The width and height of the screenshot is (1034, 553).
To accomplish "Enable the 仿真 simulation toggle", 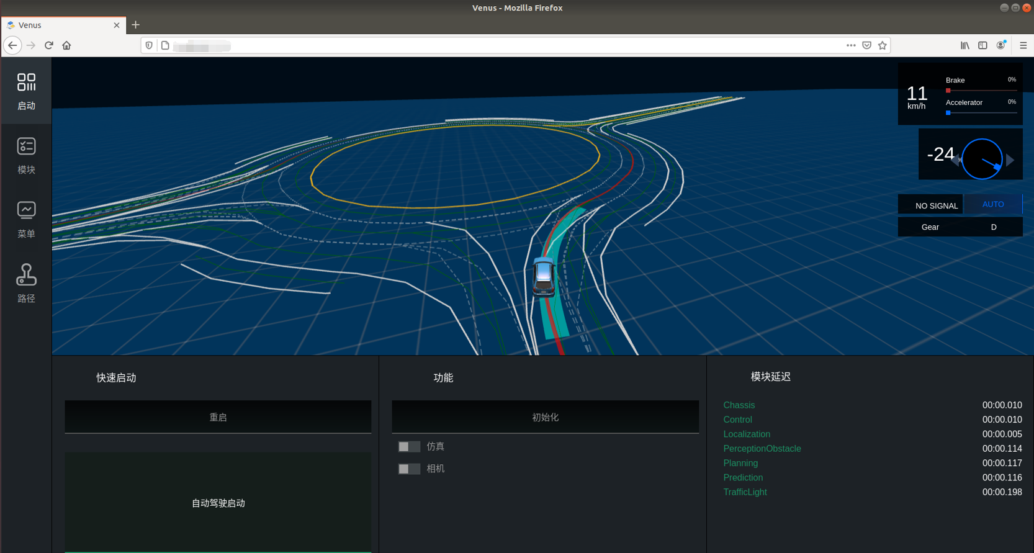I will pyautogui.click(x=408, y=447).
